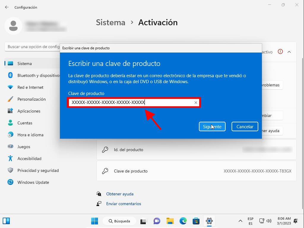304x228 pixels.
Task: Click the Enviar comentarios link
Action: click(x=123, y=204)
